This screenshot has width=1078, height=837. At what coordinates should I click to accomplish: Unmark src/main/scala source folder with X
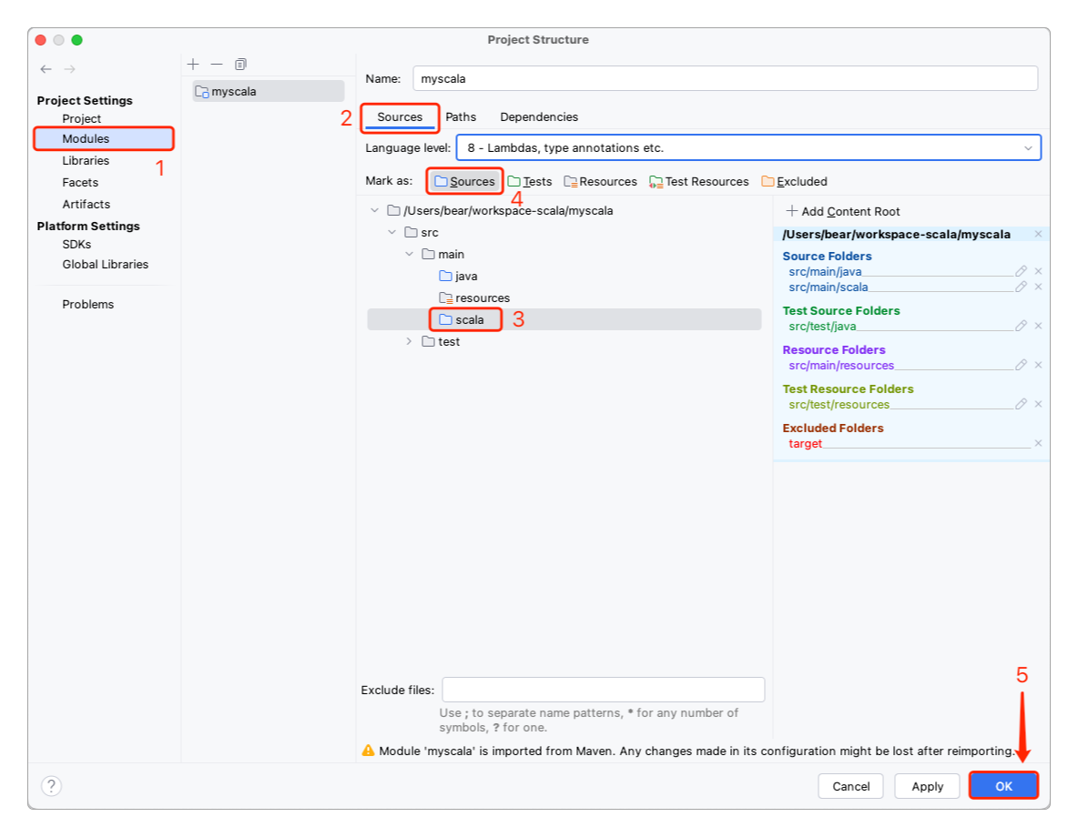click(x=1038, y=287)
